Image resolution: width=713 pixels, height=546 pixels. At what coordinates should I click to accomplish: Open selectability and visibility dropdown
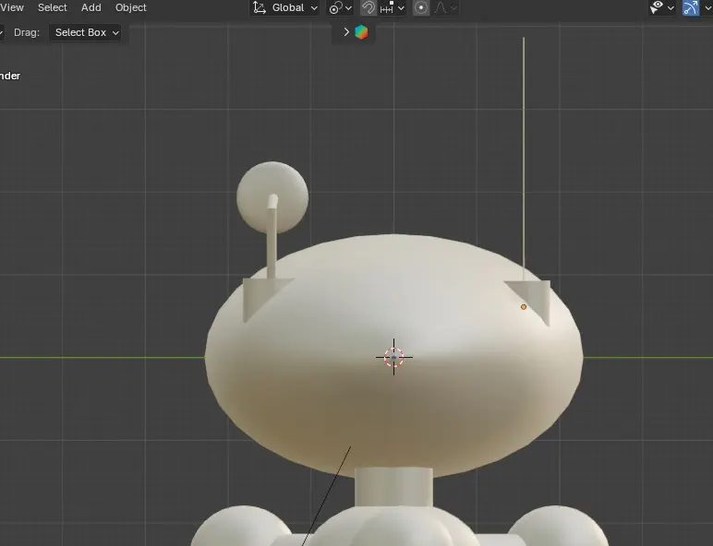pyautogui.click(x=662, y=7)
